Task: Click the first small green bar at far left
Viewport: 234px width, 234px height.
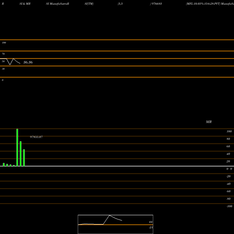Action: tap(4, 165)
